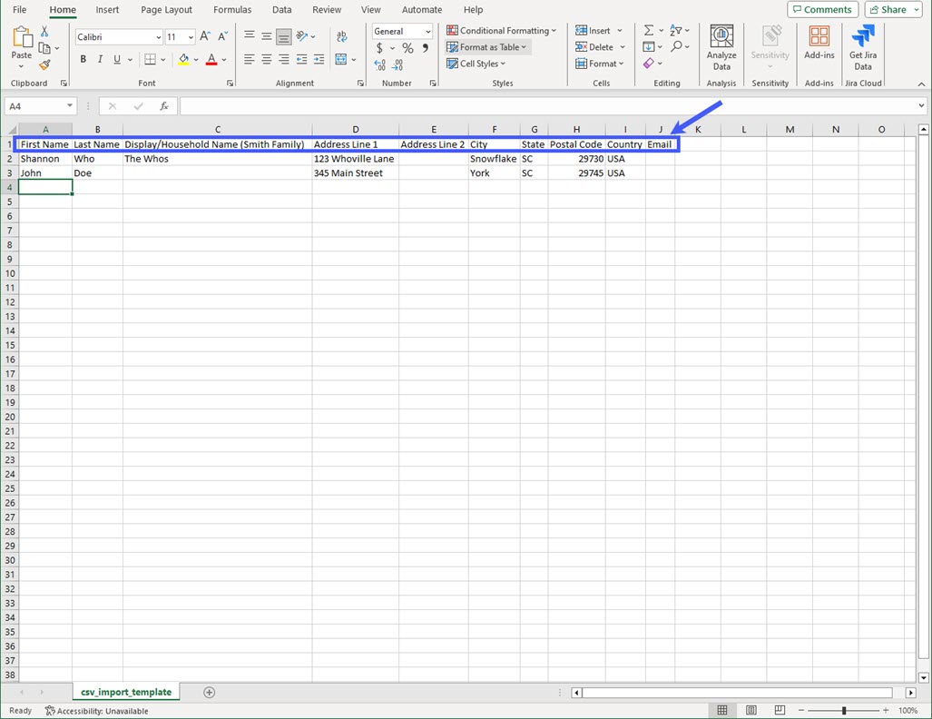Screen dimensions: 932x719
Task: Expand the Fill Color dropdown
Action: pos(196,58)
